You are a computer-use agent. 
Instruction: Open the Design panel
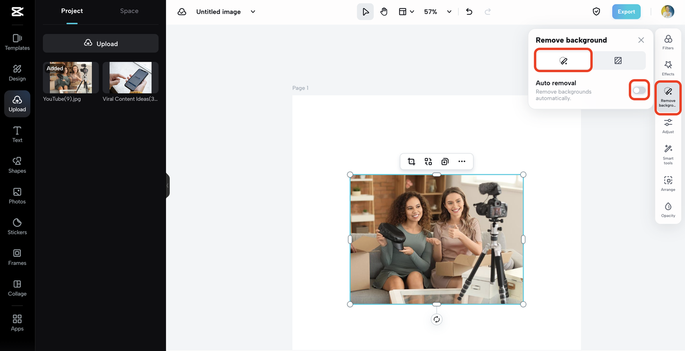pyautogui.click(x=17, y=73)
